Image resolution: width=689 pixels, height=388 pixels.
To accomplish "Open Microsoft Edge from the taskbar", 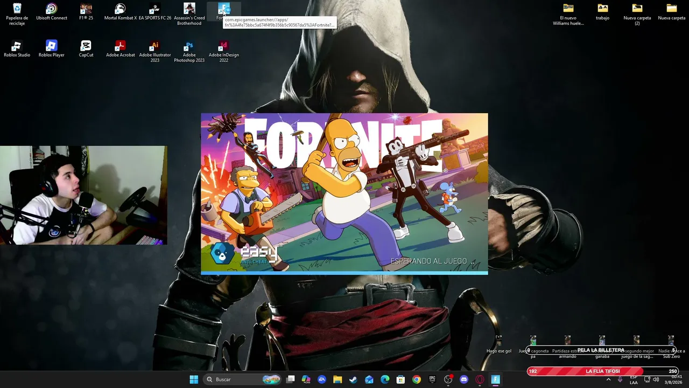I will pyautogui.click(x=385, y=379).
